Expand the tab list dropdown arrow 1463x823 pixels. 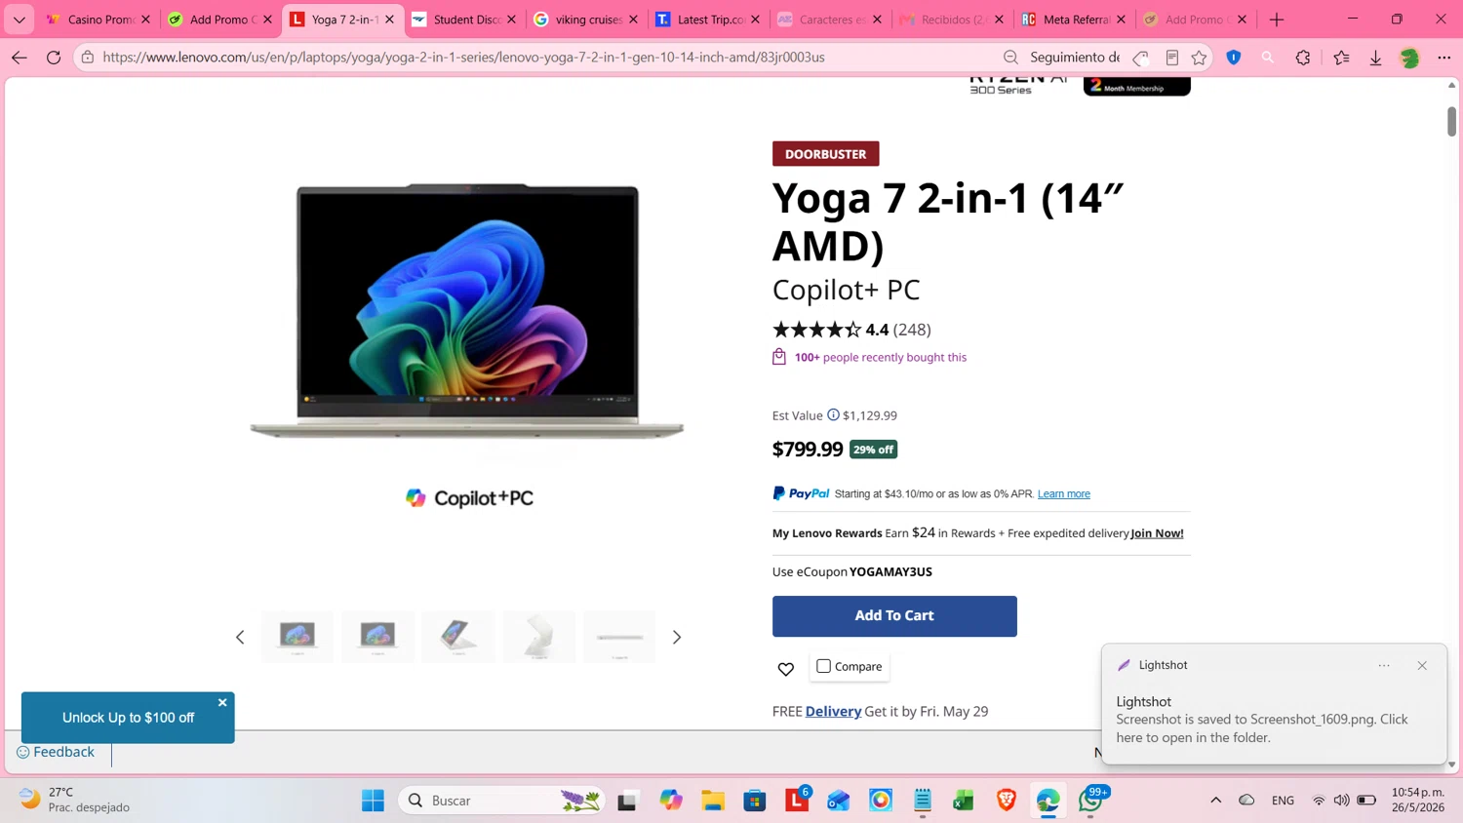[19, 20]
